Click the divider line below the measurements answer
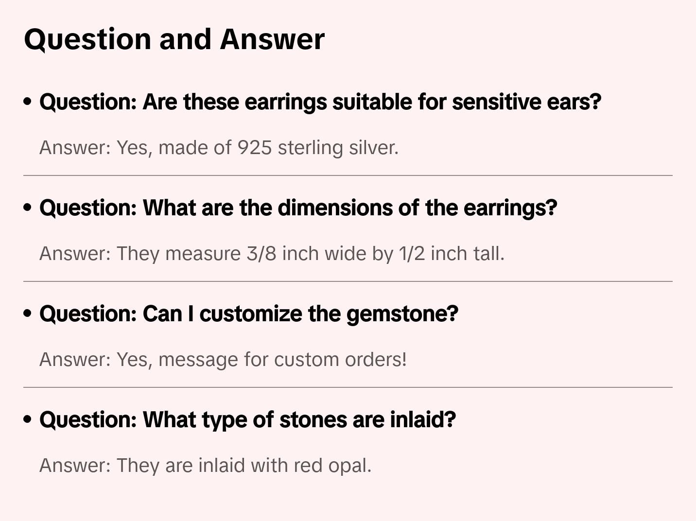The width and height of the screenshot is (696, 521). (x=348, y=281)
